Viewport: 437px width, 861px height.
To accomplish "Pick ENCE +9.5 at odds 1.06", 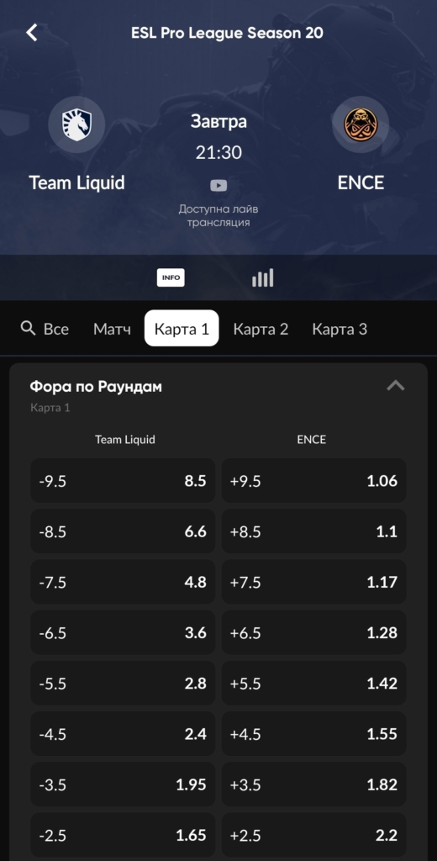I will pos(314,480).
